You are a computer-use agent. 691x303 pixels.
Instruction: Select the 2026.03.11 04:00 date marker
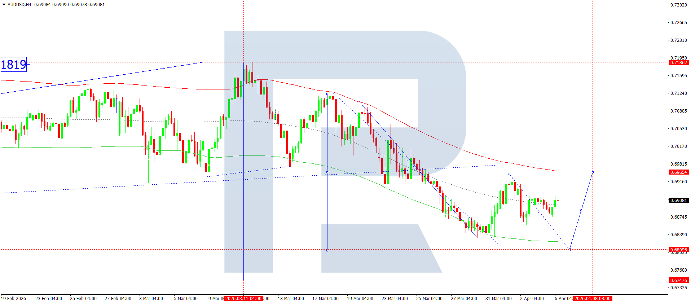tap(243, 298)
